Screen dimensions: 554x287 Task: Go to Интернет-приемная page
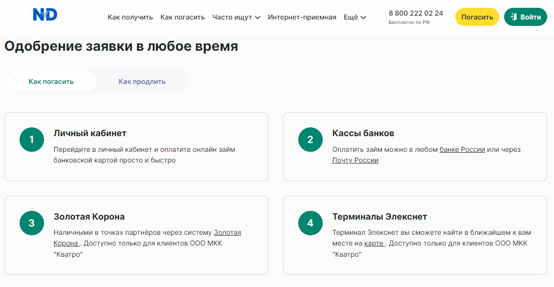(302, 17)
